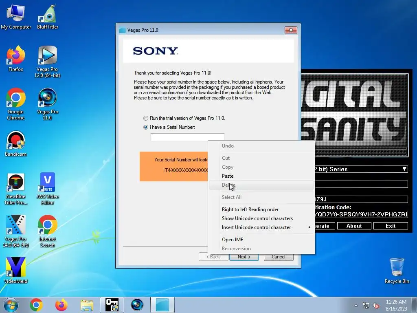Viewport: 417px width, 313px height.
Task: Click the About button in the keygen
Action: tap(354, 226)
